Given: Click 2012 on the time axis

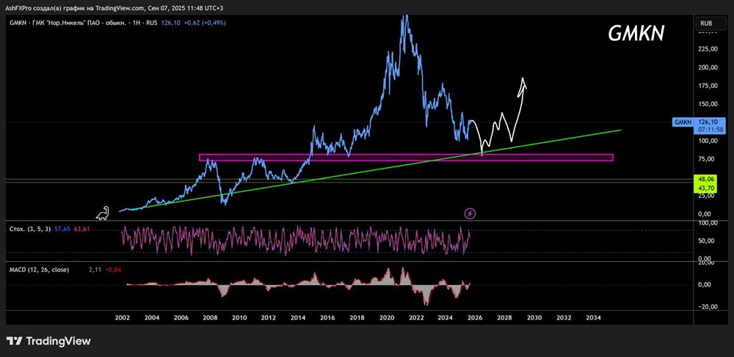Looking at the screenshot, I should pyautogui.click(x=268, y=317).
